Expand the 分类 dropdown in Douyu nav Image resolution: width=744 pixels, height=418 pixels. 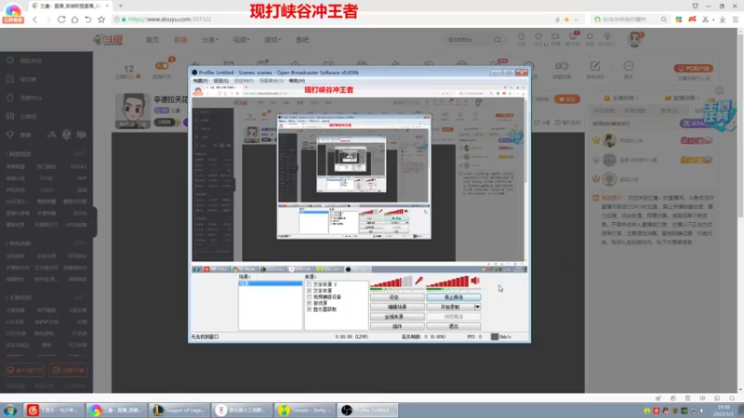point(210,40)
